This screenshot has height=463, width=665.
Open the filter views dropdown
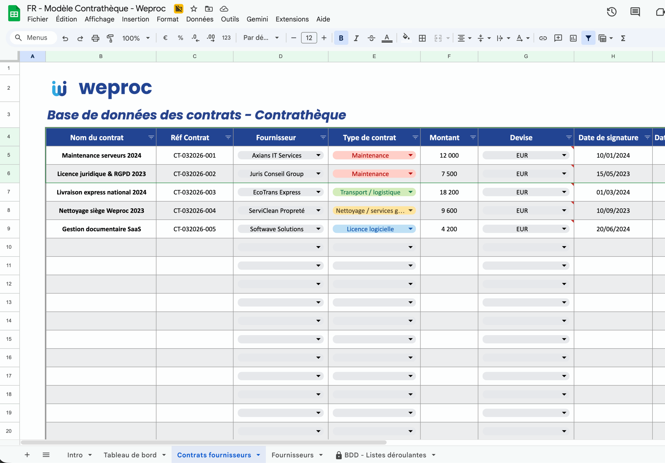(606, 38)
